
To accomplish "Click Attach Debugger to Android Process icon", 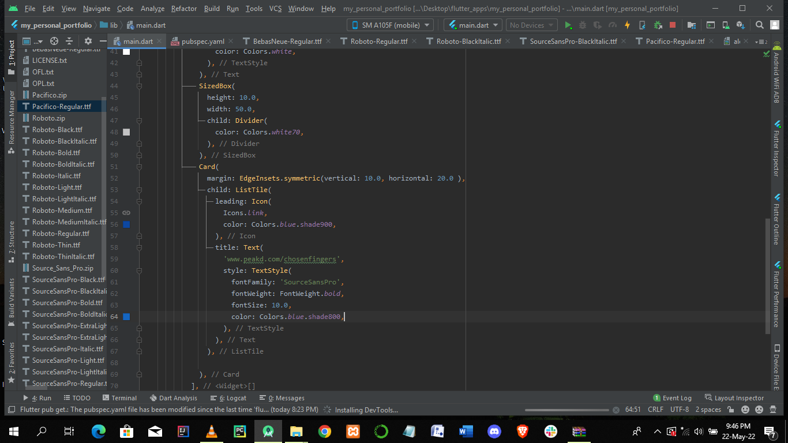I will [657, 25].
